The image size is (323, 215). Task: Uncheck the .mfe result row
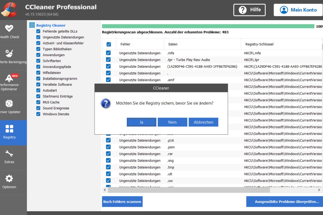pos(109,53)
